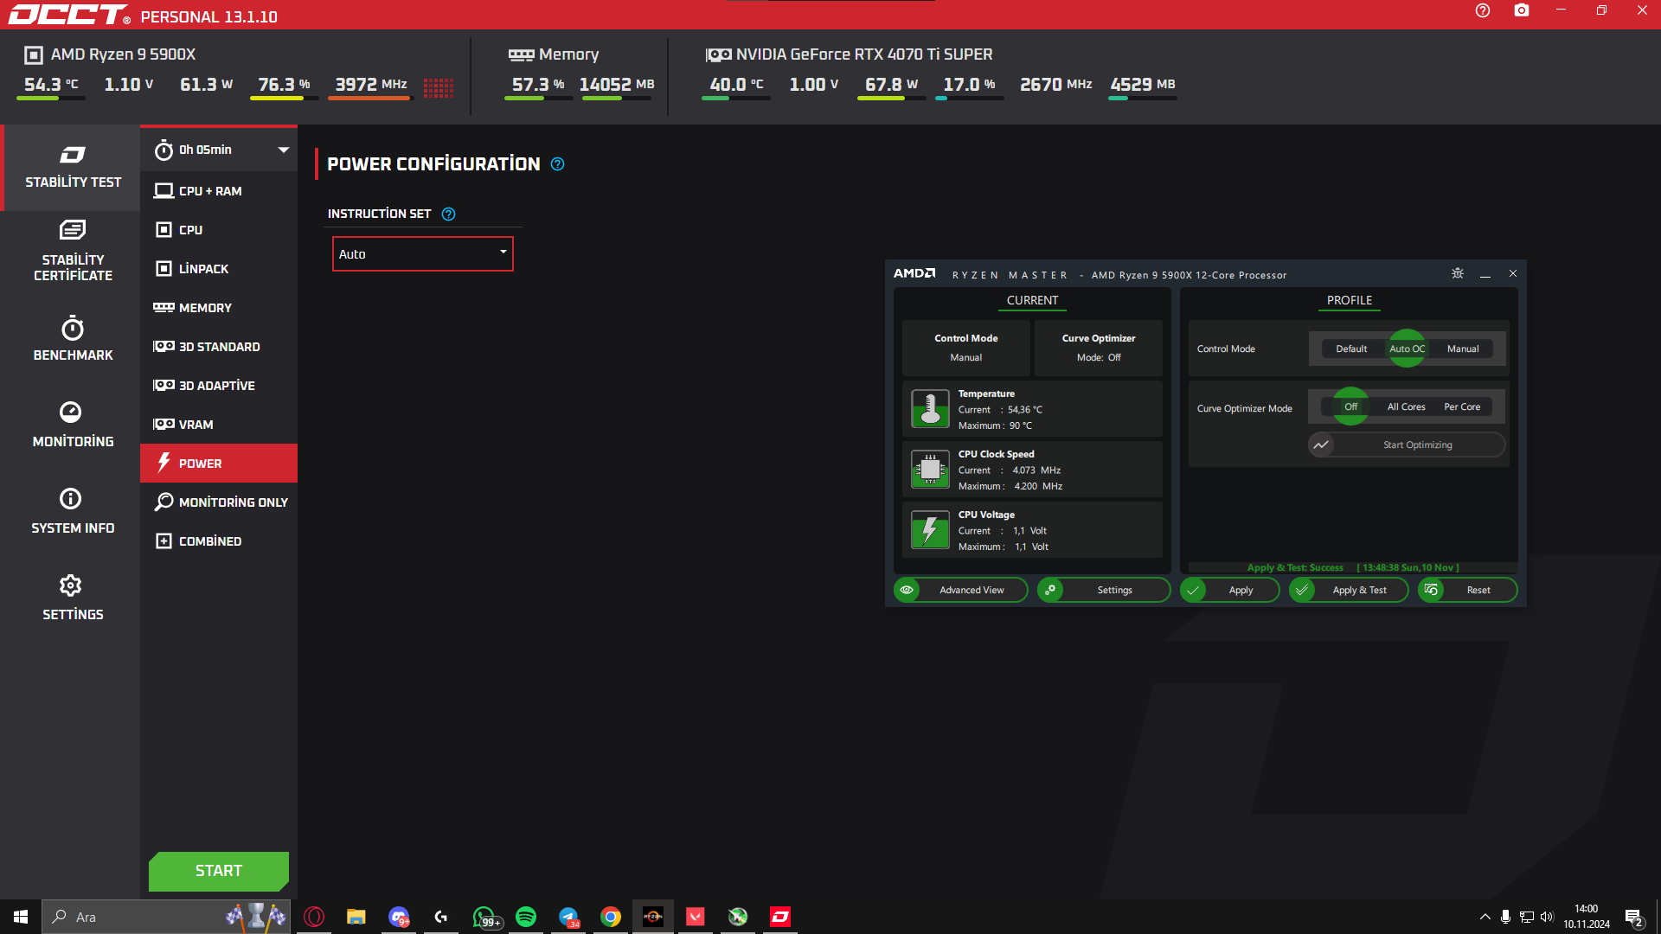Click the screenshot camera icon in the title bar
Viewport: 1661px width, 934px height.
coord(1521,11)
